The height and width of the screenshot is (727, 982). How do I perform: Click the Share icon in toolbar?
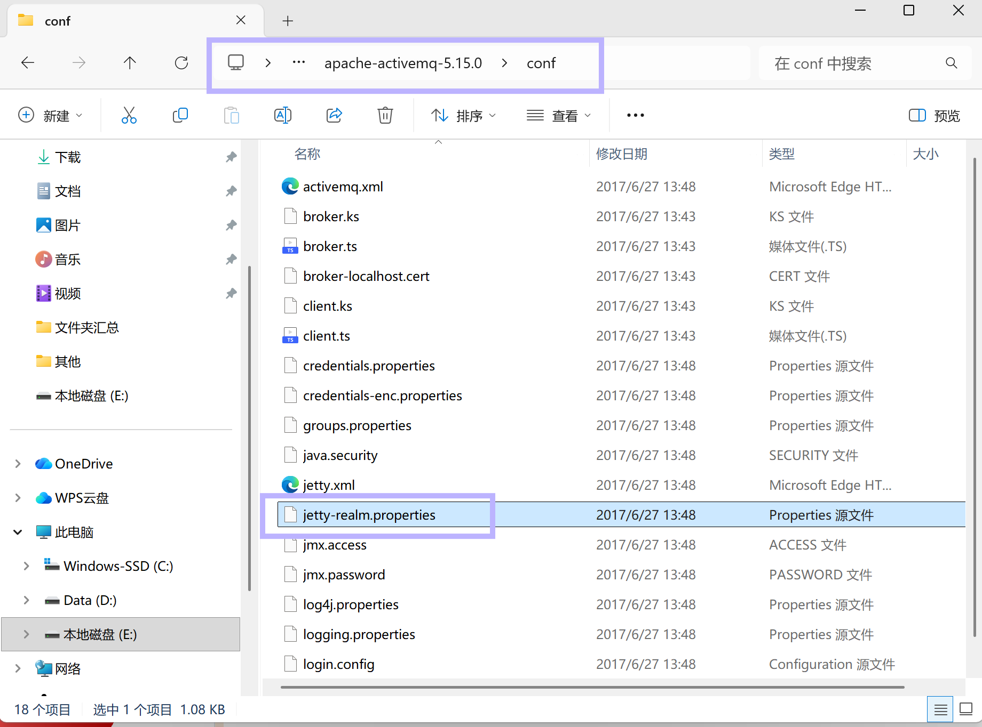point(334,115)
